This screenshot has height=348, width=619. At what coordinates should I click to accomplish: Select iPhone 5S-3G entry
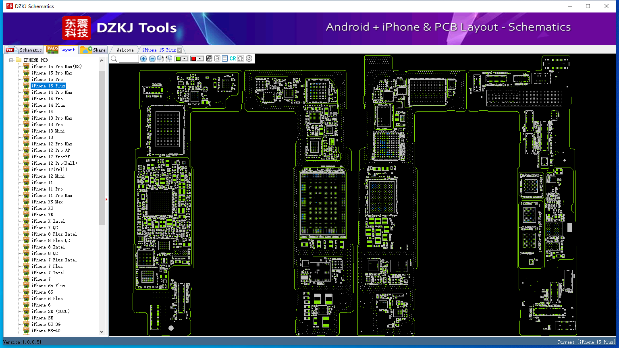46,324
